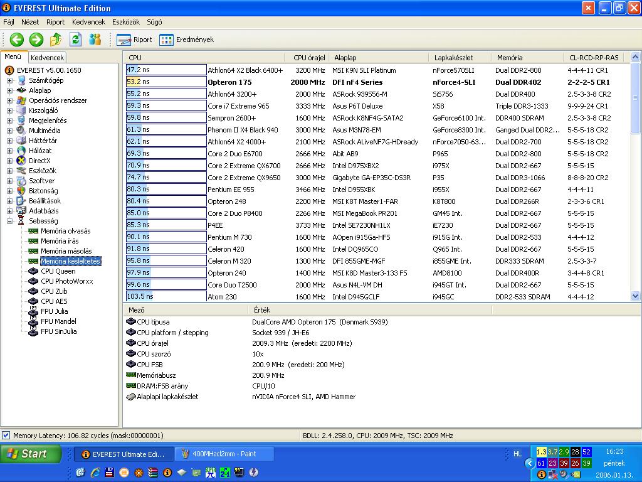Click the green Forward arrow toolbar icon
Viewport: 642px width, 482px height.
36,40
